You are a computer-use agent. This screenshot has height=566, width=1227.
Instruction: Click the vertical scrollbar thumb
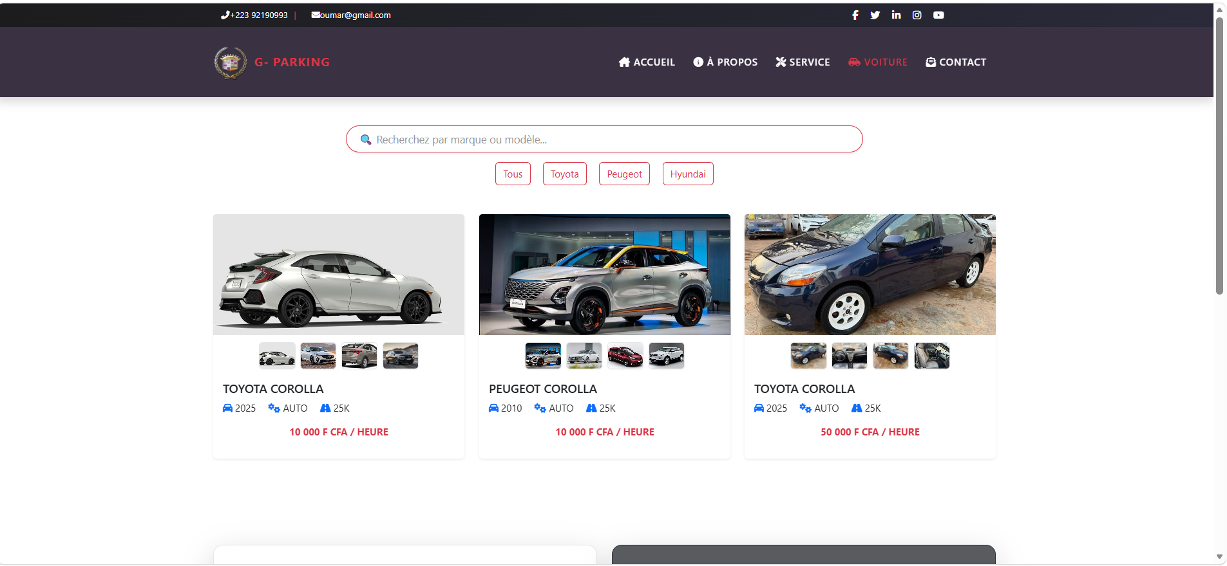pyautogui.click(x=1219, y=156)
